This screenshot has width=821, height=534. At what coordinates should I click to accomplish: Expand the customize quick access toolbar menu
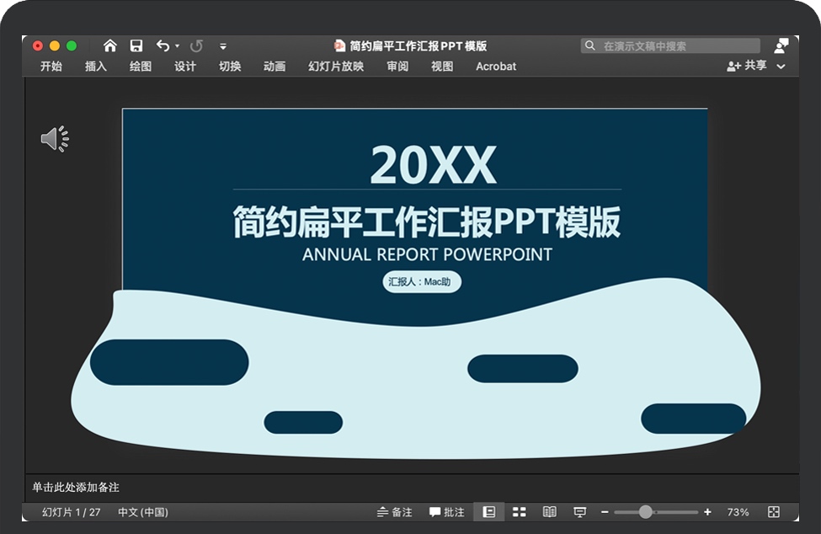(x=223, y=47)
